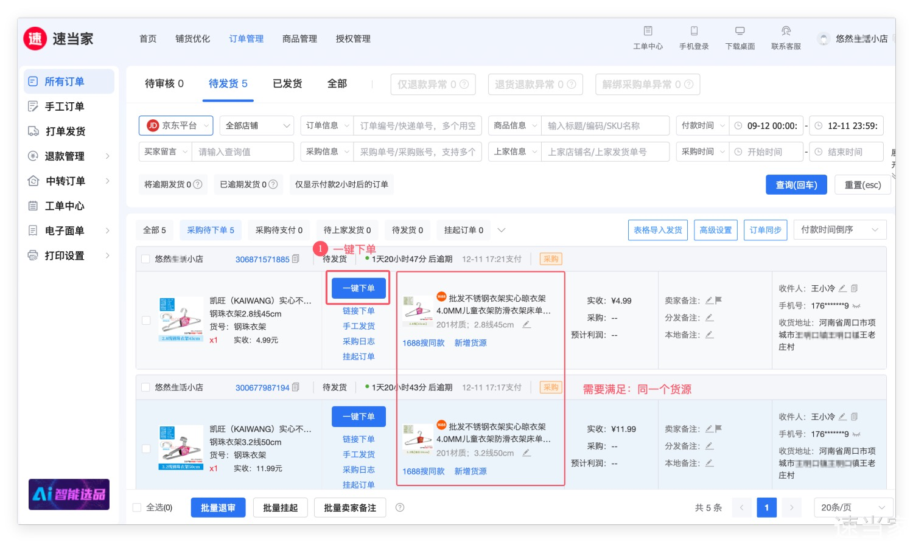The width and height of the screenshot is (913, 542).
Task: Switch to the 已发货 tab
Action: [x=287, y=84]
